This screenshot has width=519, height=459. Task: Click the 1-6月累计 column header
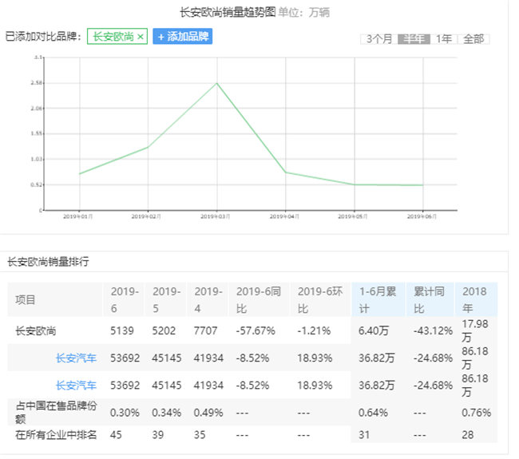[378, 300]
